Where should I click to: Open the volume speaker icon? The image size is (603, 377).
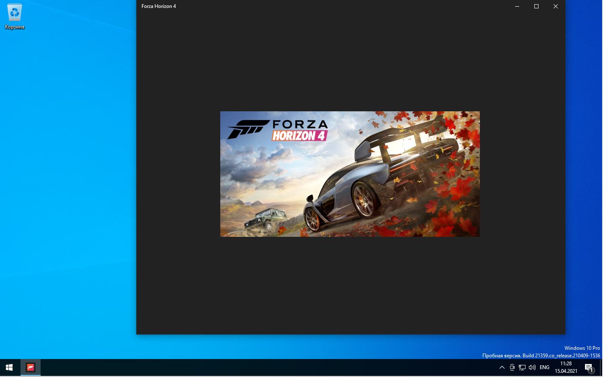click(532, 368)
